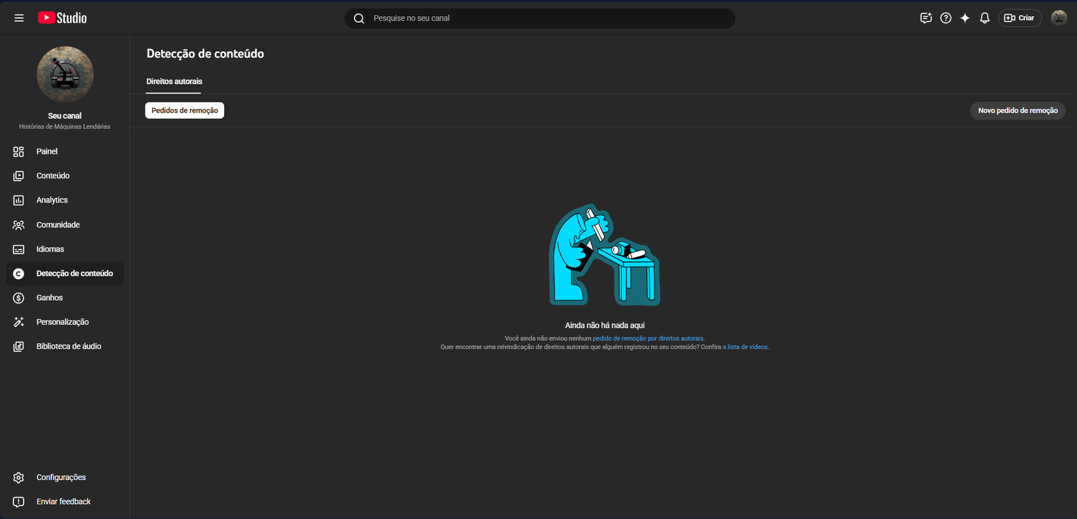Screen dimensions: 1077x519
Task: Click the "Seu canal" label
Action: point(65,116)
